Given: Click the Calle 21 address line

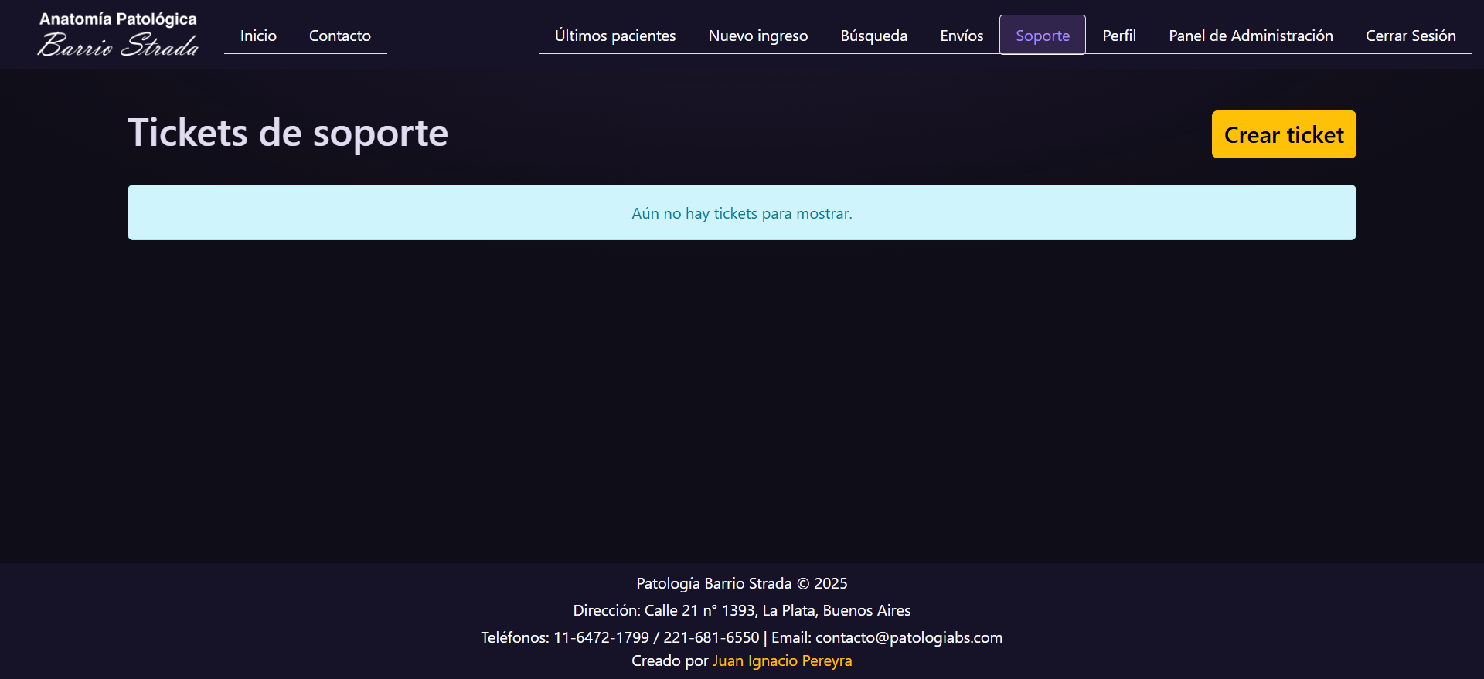Looking at the screenshot, I should pos(741,610).
